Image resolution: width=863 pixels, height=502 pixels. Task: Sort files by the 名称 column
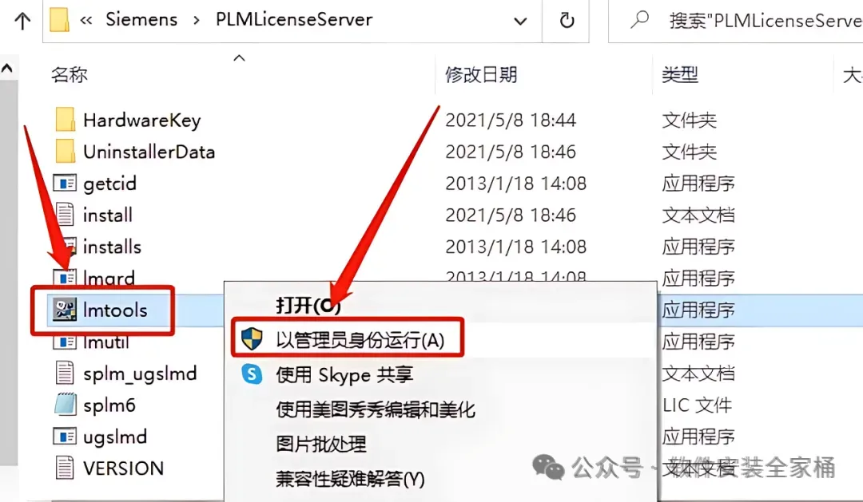[70, 75]
